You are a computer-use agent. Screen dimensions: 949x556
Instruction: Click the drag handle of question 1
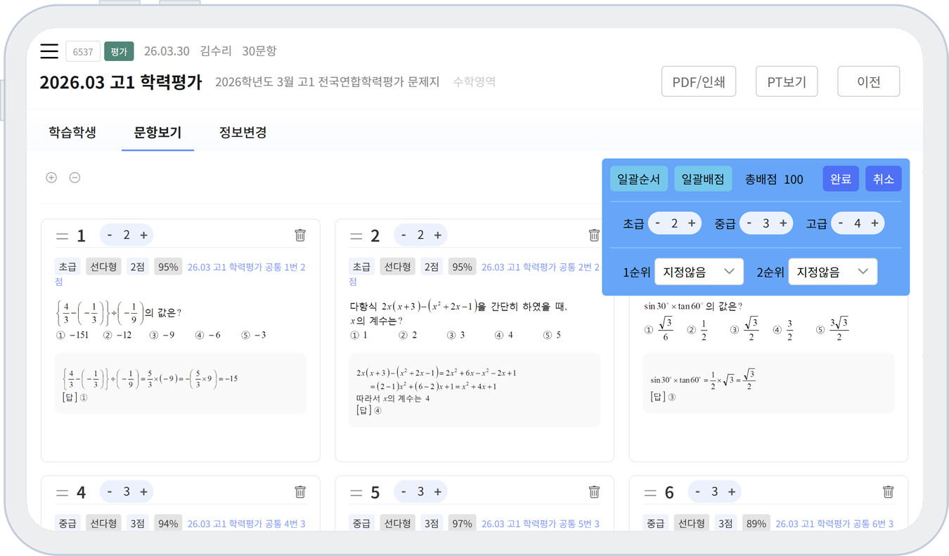[63, 236]
